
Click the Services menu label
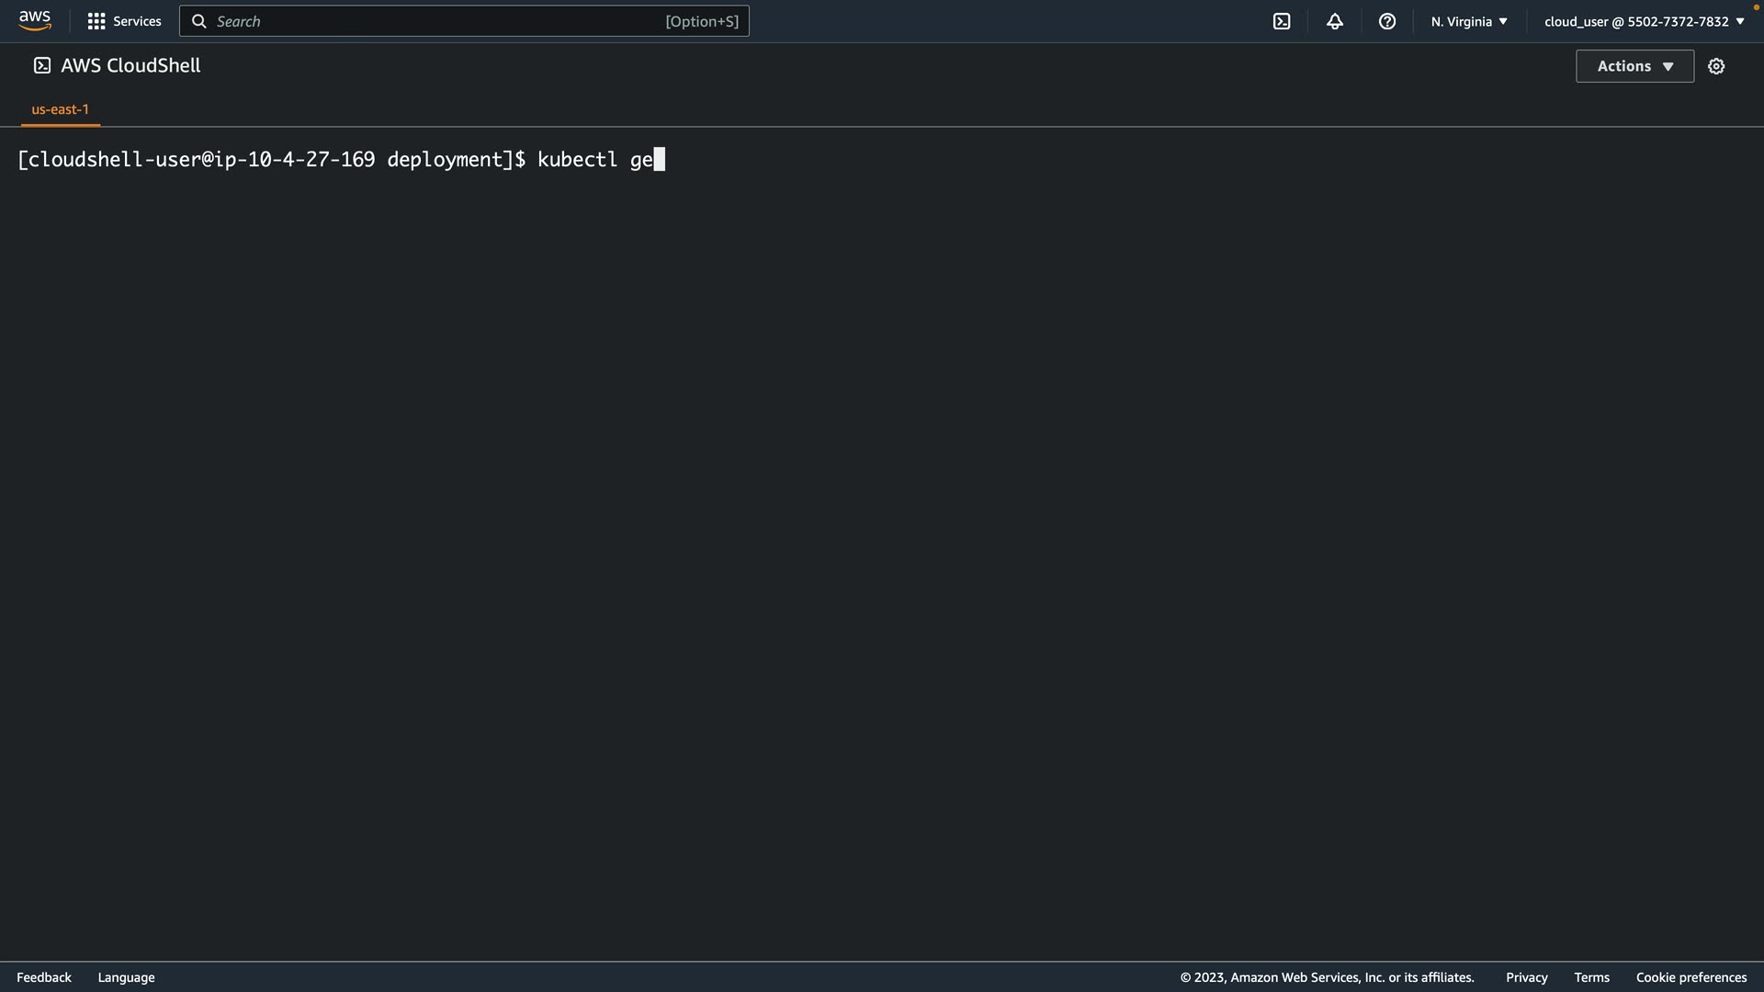(x=137, y=21)
